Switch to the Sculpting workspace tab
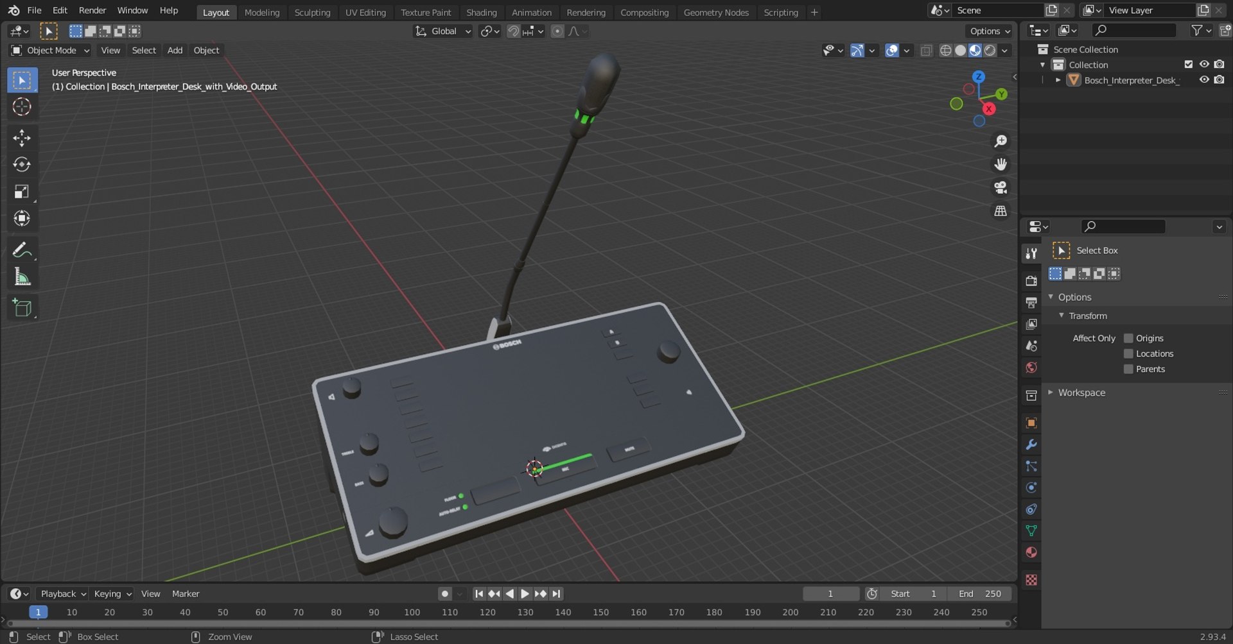1233x644 pixels. (x=312, y=12)
